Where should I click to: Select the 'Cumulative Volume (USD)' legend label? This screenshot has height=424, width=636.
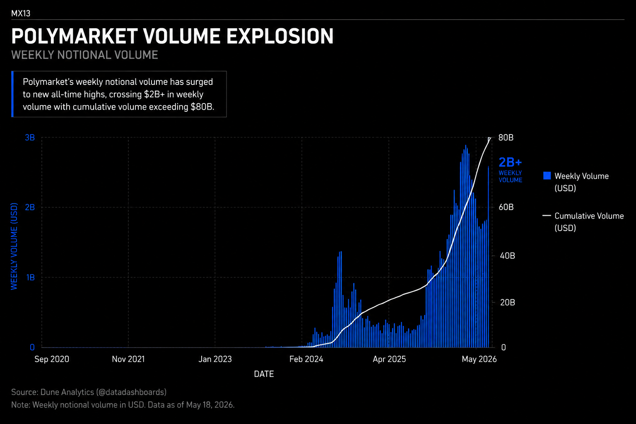point(589,222)
